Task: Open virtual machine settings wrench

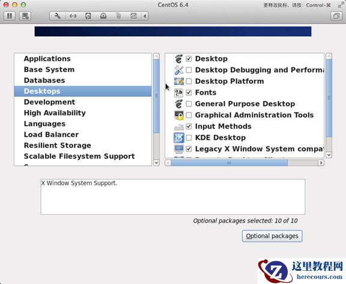Action: pos(58,16)
